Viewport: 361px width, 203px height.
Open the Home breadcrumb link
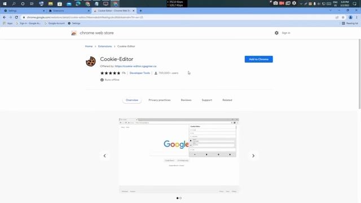pyautogui.click(x=89, y=46)
